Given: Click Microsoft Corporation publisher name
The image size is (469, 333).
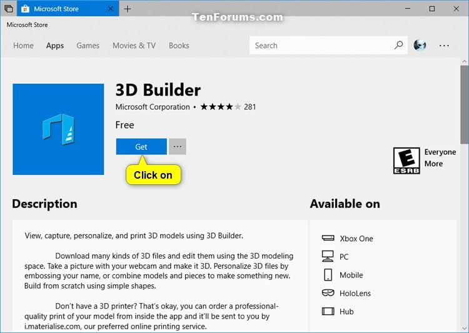Looking at the screenshot, I should (153, 107).
